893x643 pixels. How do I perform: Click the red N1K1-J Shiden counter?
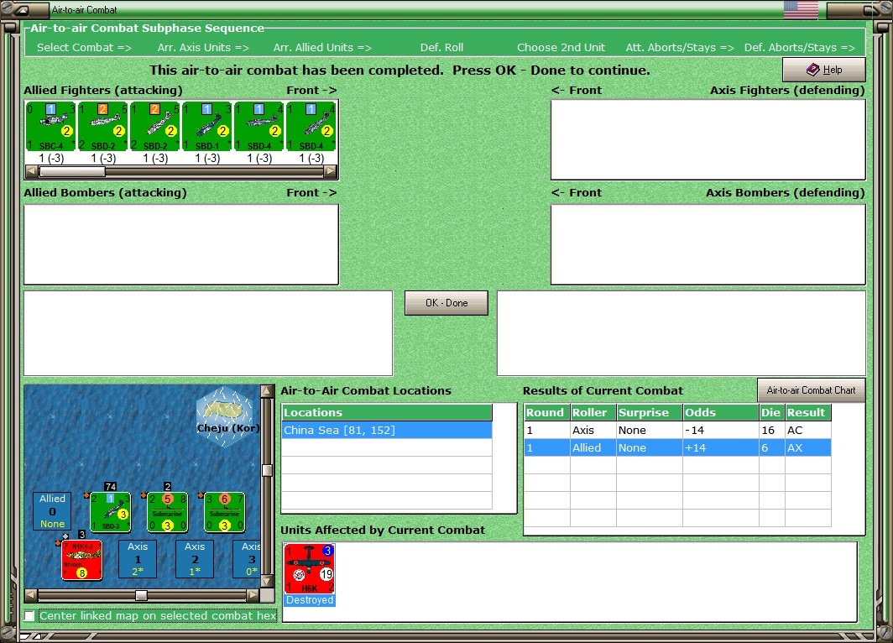82,560
